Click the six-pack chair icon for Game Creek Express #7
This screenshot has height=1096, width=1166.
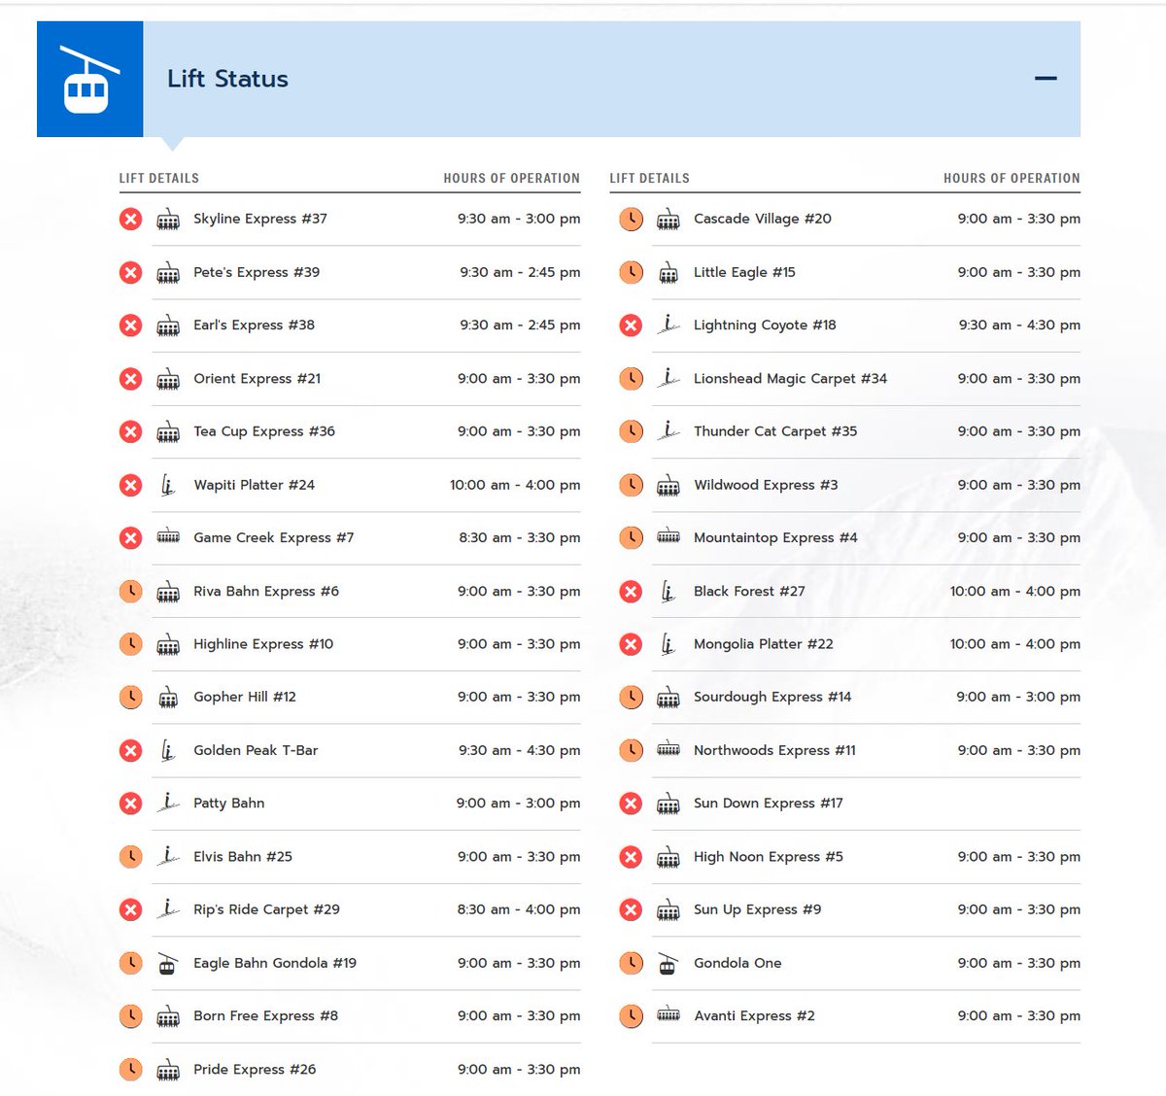pos(168,536)
